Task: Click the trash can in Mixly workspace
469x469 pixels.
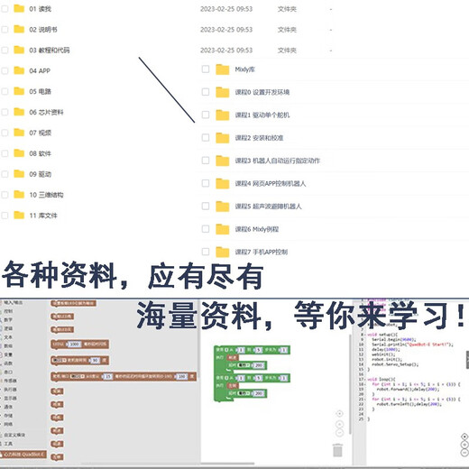Action: (337, 450)
